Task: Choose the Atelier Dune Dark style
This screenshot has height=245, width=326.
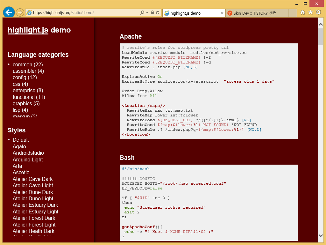Action: (33, 192)
